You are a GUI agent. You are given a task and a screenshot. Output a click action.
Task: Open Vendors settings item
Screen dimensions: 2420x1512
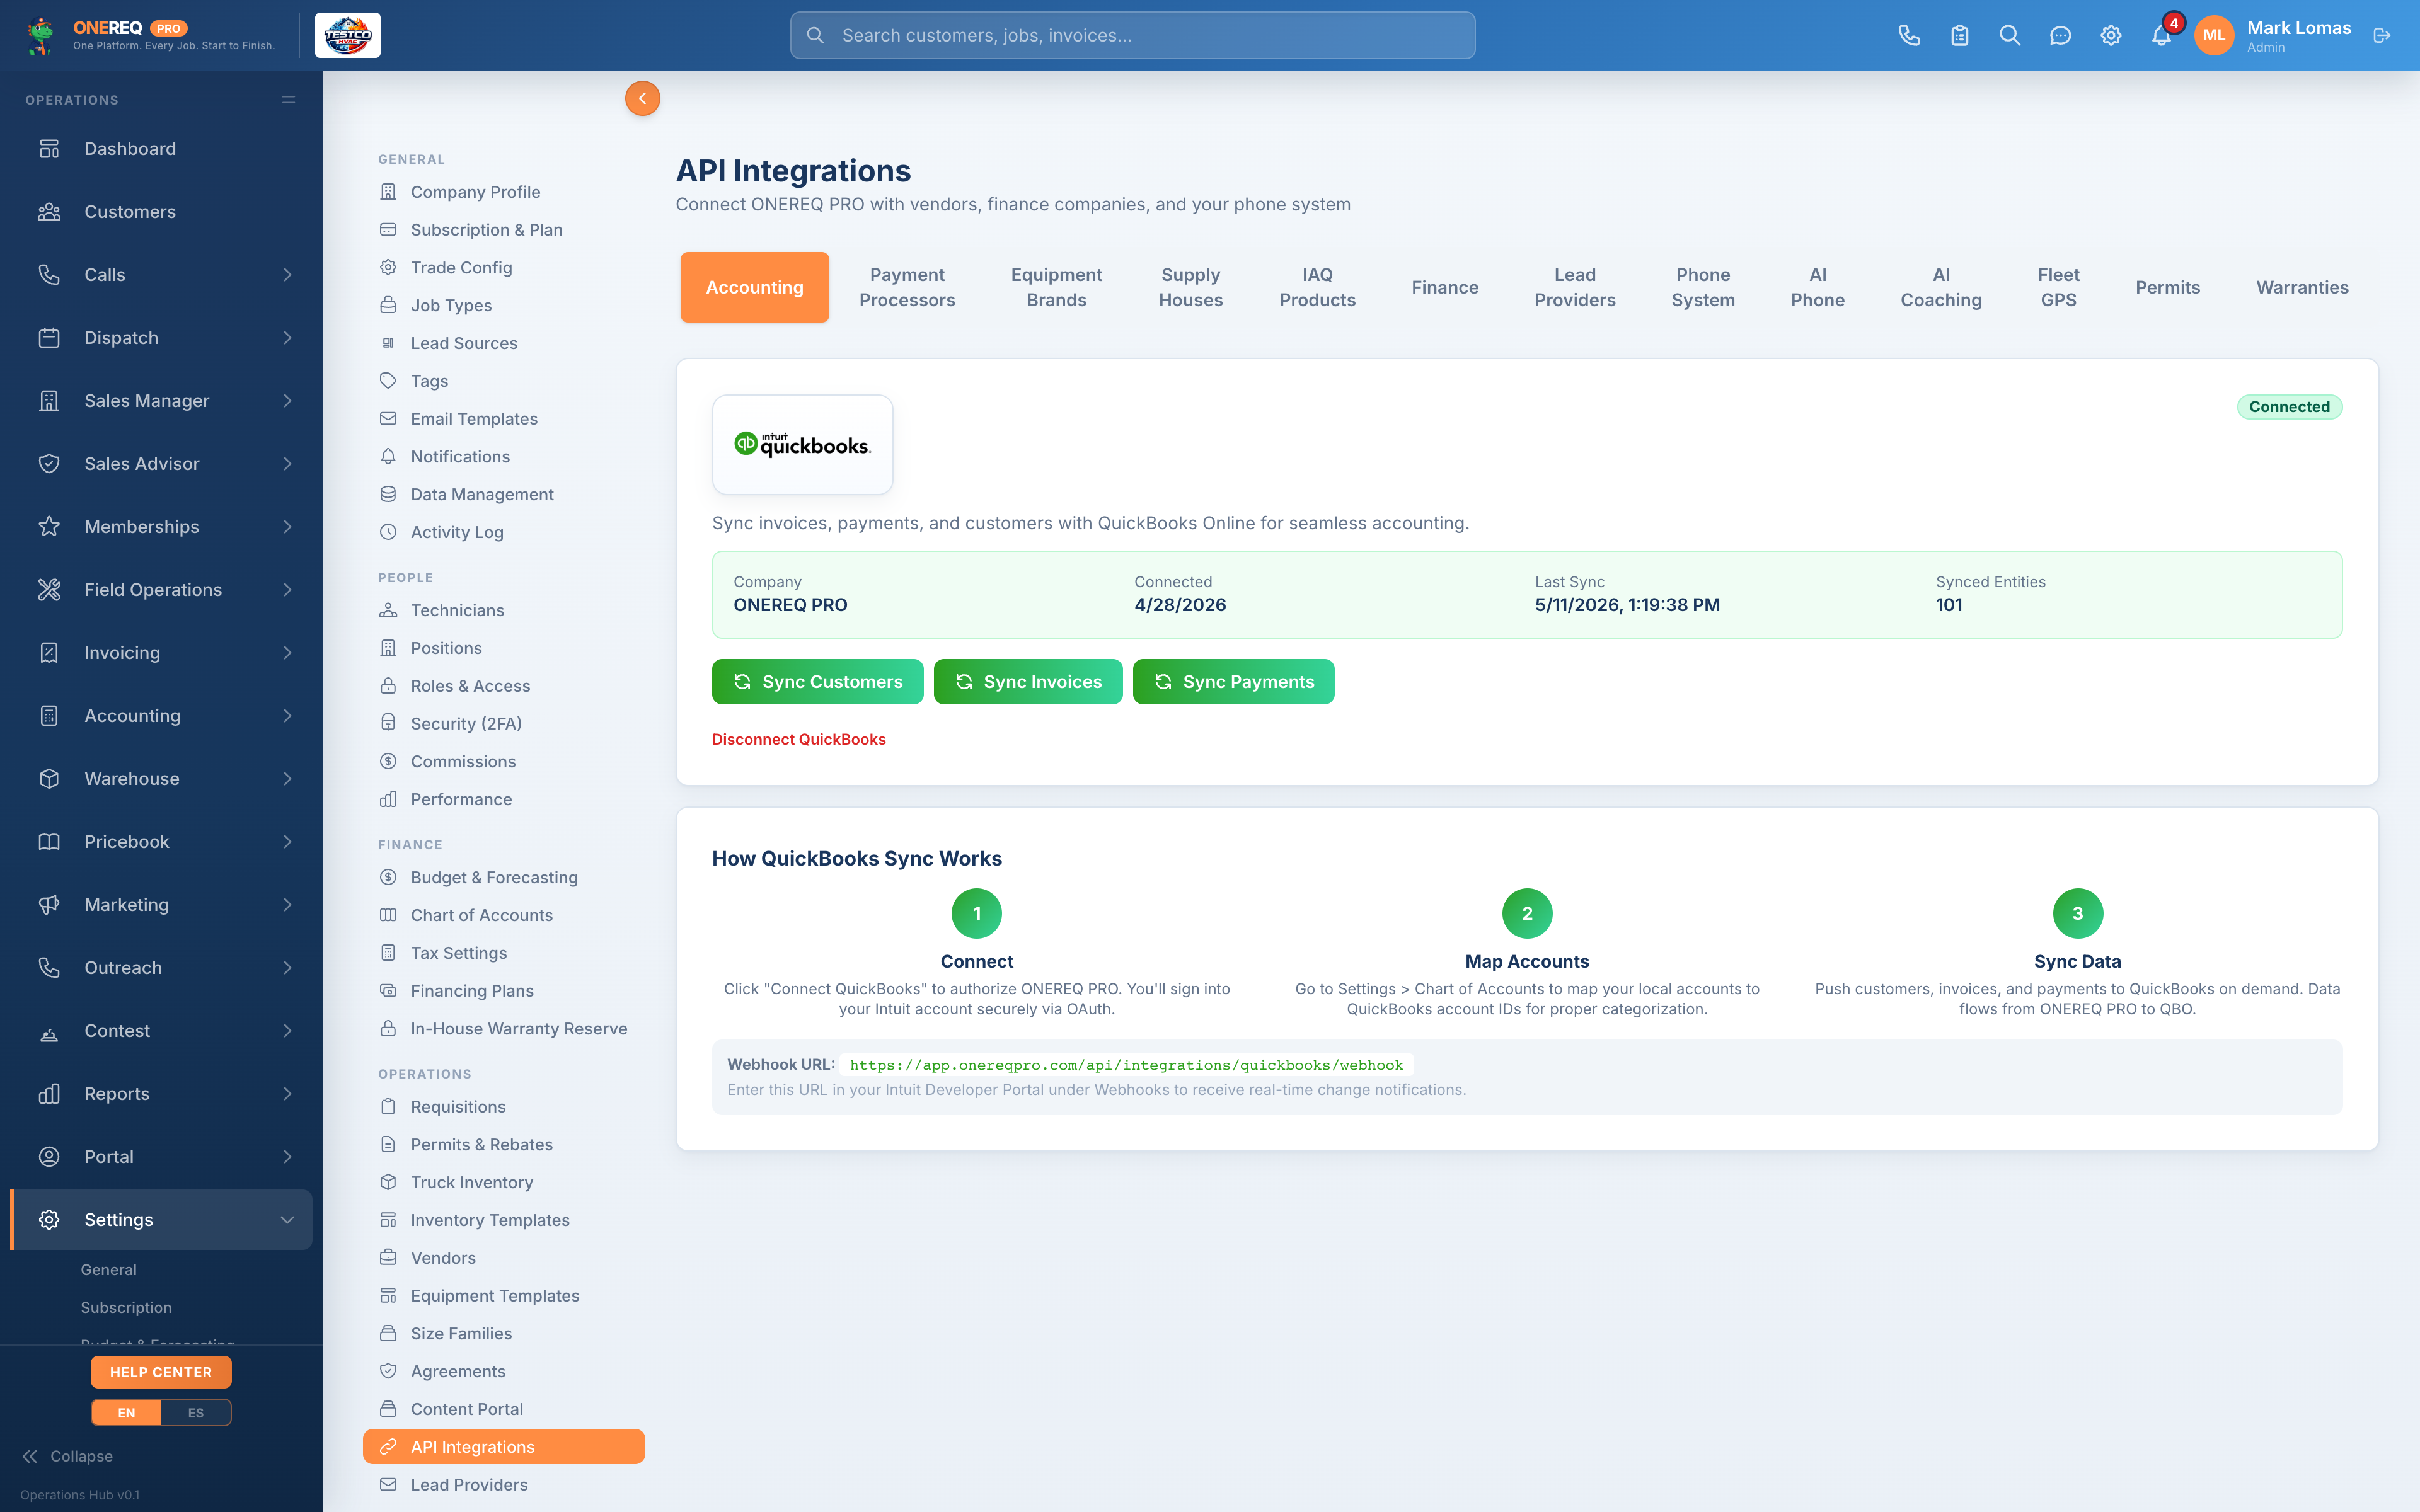[x=504, y=1258]
